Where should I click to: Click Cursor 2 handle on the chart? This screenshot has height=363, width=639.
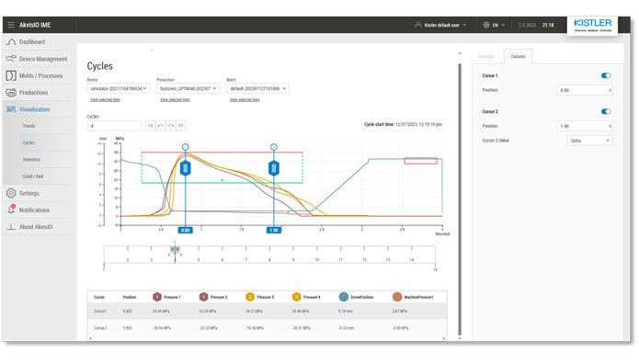tap(274, 168)
